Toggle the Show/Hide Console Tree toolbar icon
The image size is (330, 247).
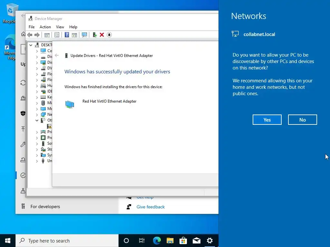tap(47, 35)
